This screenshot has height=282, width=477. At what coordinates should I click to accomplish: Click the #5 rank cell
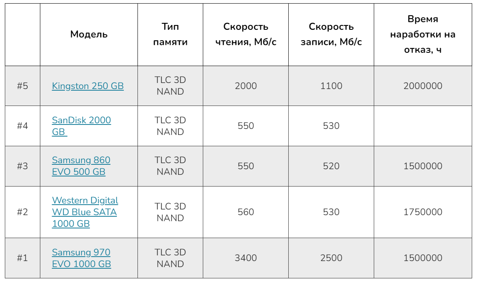click(x=23, y=86)
